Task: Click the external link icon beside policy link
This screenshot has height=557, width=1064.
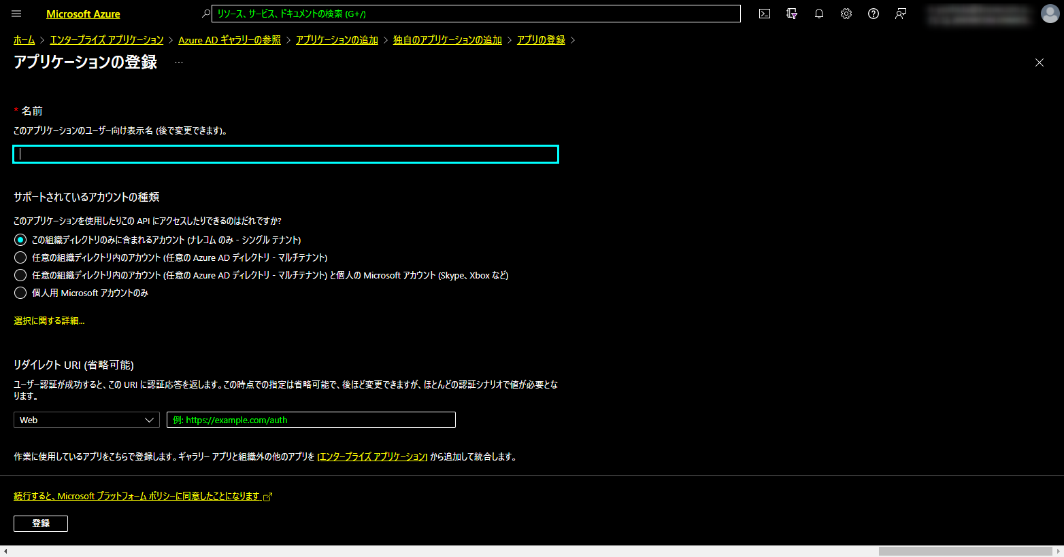Action: 267,497
